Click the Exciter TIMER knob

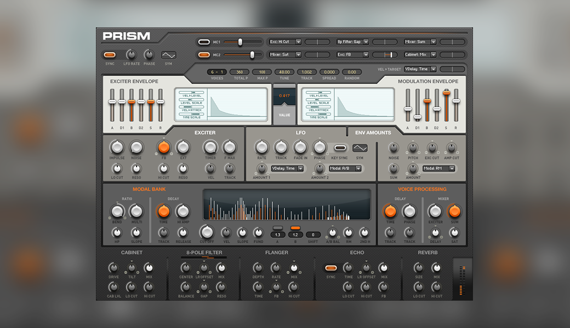210,147
